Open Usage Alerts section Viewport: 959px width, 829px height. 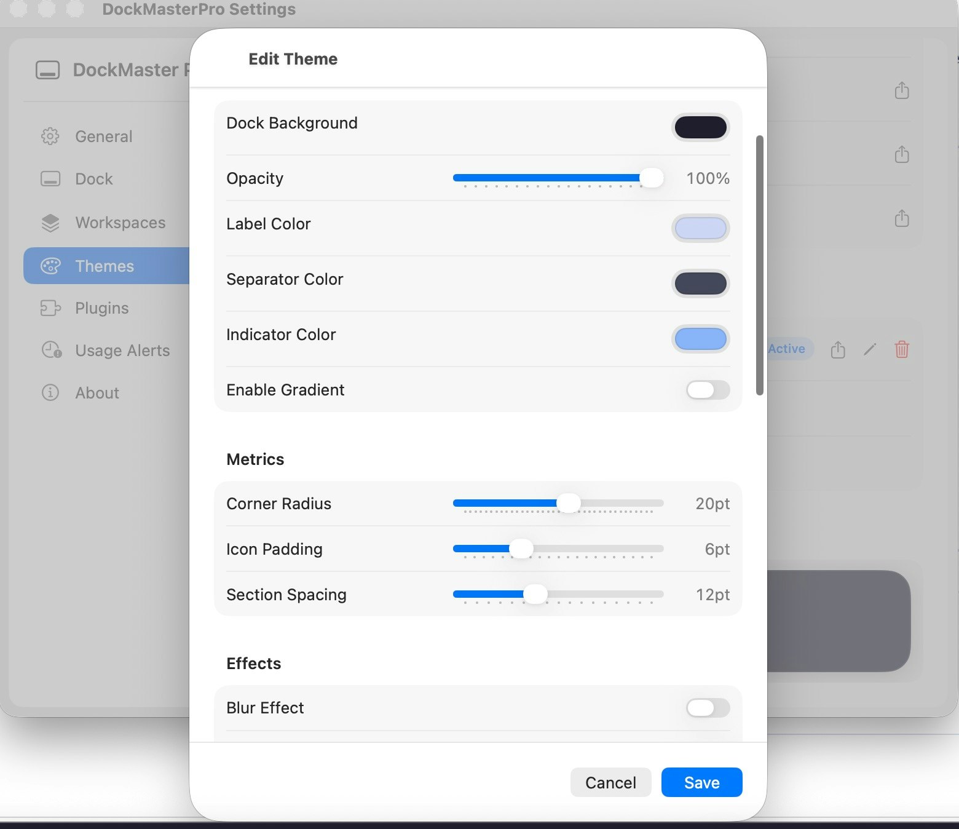(107, 351)
